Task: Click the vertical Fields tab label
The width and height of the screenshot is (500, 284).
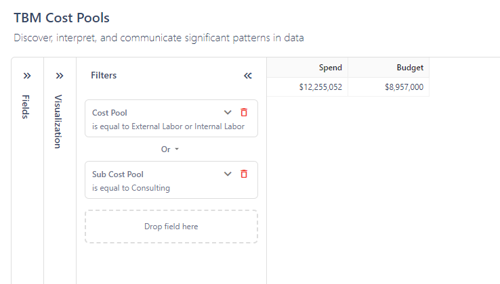Action: pos(26,105)
